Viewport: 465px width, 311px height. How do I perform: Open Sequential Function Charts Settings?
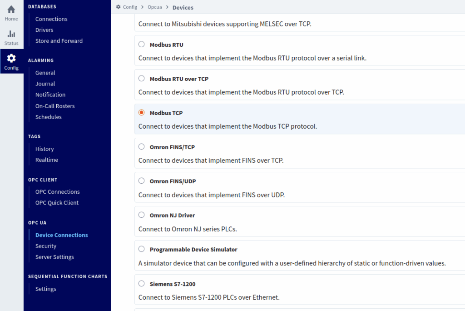pos(46,289)
